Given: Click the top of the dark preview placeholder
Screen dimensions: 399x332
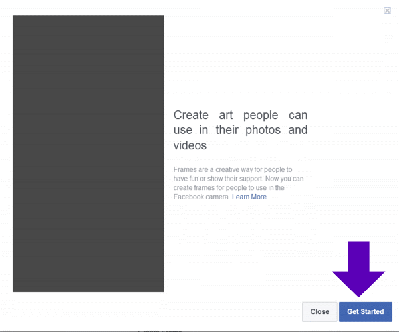Looking at the screenshot, I should coord(88,27).
